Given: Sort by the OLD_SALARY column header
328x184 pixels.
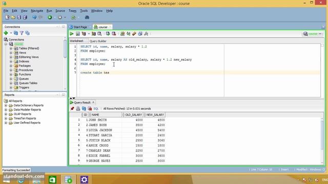Looking at the screenshot, I should tap(132, 114).
